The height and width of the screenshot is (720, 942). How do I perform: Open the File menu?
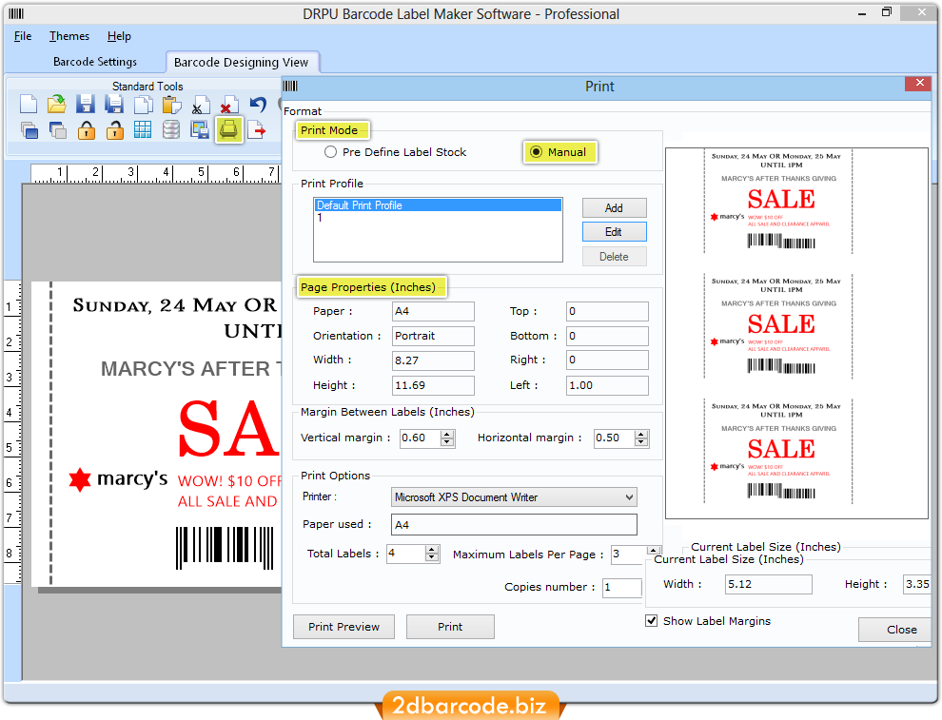pos(23,36)
